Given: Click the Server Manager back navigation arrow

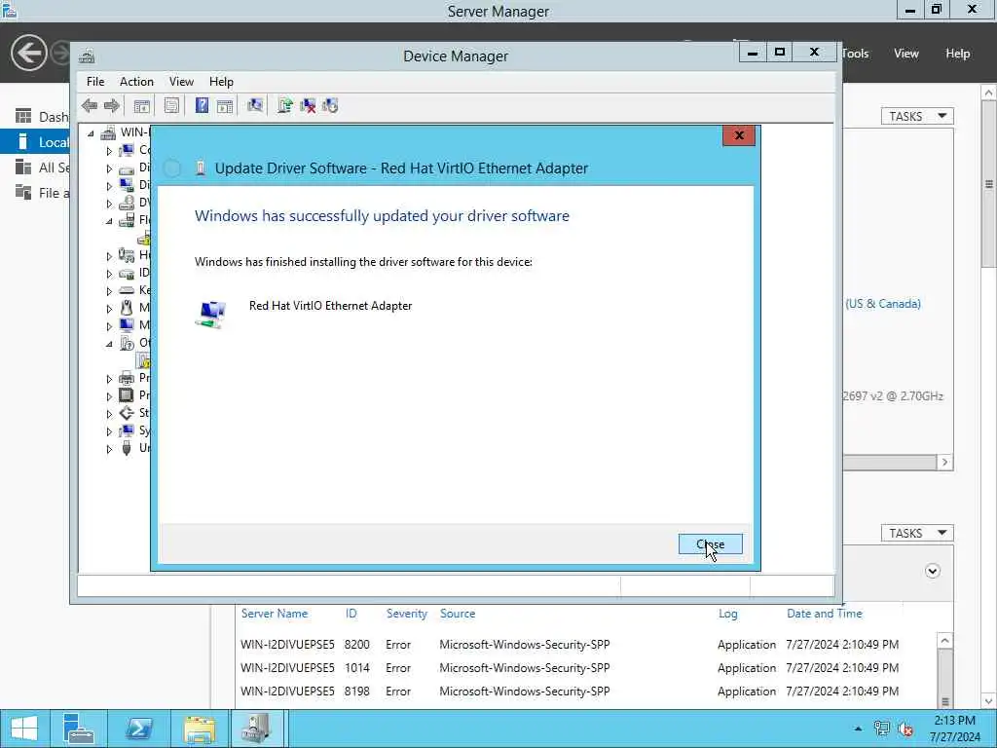Looking at the screenshot, I should tap(28, 53).
